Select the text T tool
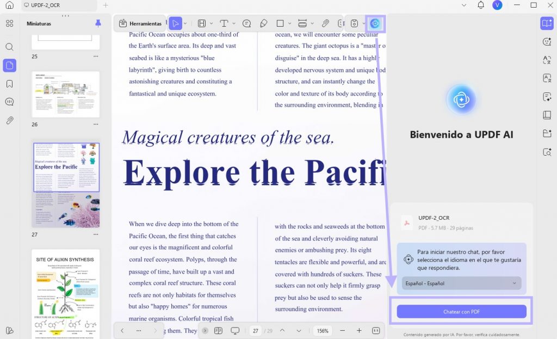 (x=224, y=23)
